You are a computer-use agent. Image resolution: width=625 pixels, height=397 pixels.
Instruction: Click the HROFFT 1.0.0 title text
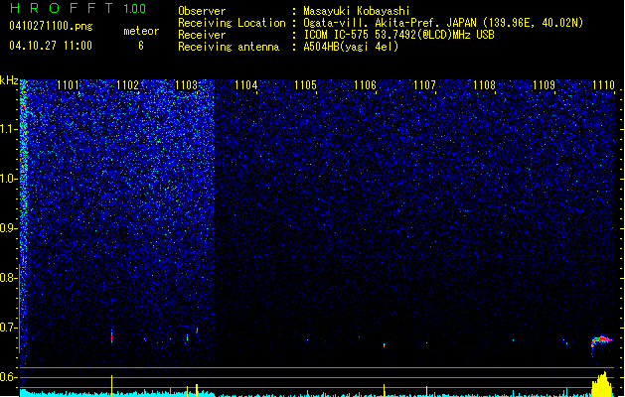tap(78, 8)
